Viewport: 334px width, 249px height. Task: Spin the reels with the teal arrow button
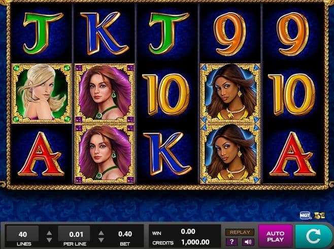(313, 236)
